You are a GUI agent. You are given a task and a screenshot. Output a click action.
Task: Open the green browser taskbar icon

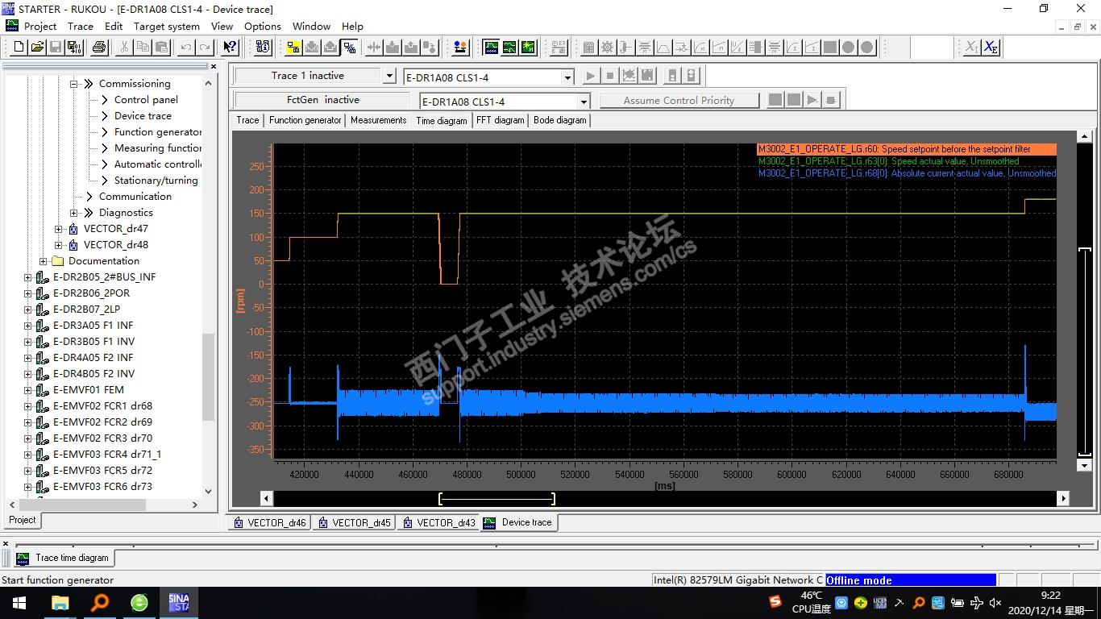pos(139,602)
